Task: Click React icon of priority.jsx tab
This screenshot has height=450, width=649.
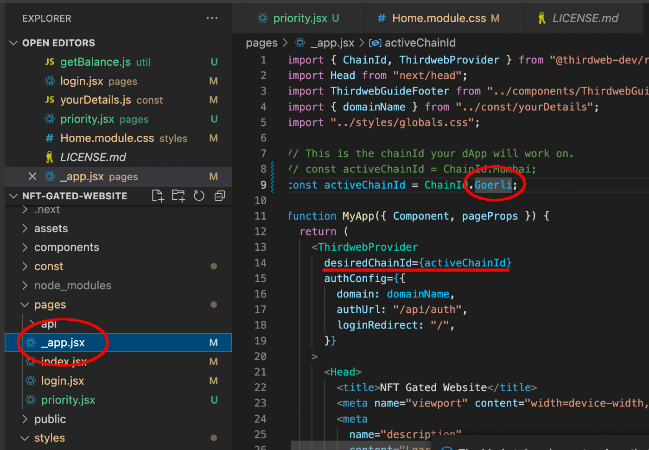Action: (263, 18)
